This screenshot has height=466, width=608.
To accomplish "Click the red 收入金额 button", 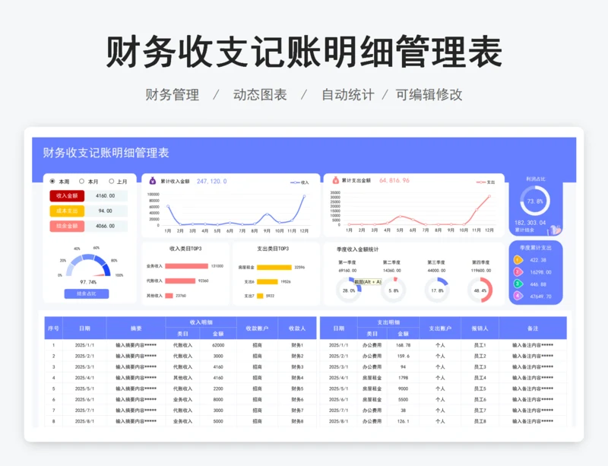I will click(x=67, y=196).
